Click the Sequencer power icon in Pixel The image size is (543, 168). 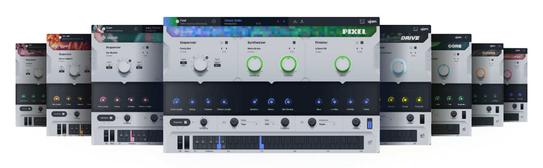(x=222, y=43)
